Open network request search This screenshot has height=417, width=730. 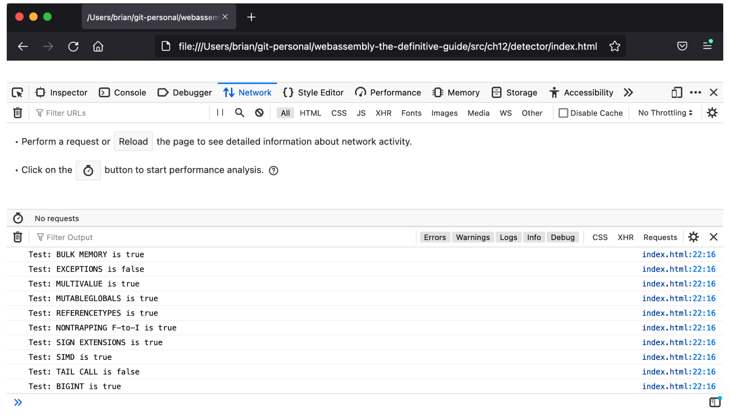[240, 113]
